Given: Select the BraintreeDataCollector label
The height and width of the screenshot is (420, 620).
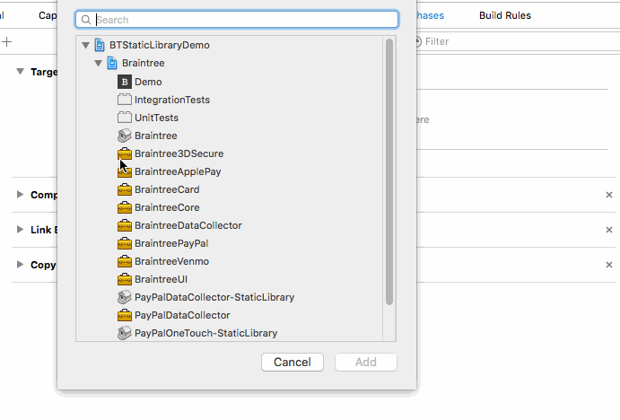Looking at the screenshot, I should pyautogui.click(x=188, y=225).
